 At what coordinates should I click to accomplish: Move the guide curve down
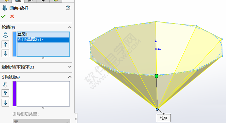pyautogui.click(x=5, y=103)
